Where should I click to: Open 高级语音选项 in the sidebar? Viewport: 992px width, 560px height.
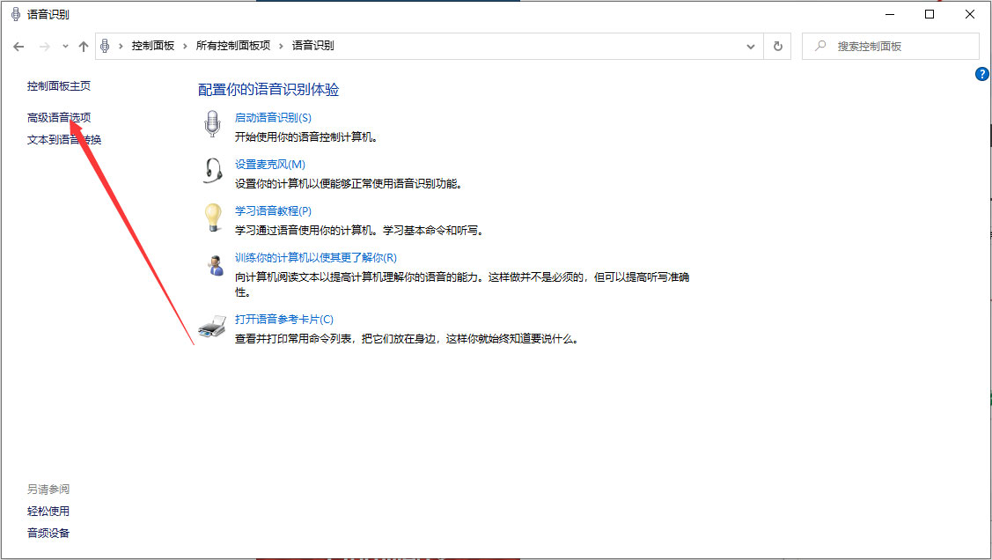coord(57,116)
